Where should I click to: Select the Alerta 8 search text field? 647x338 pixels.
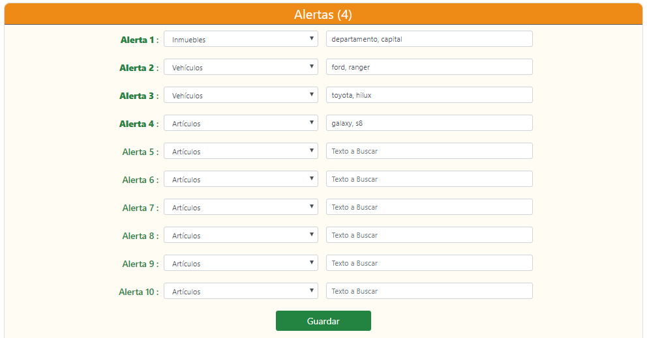tap(429, 235)
